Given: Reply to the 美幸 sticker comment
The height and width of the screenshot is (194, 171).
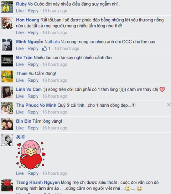Looking at the screenshot, I should (x=33, y=173).
